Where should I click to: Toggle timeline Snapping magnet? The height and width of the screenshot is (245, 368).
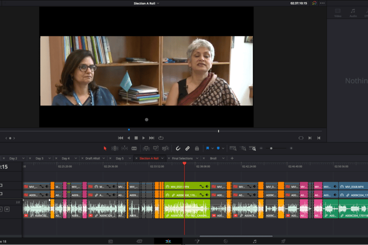coord(178,148)
